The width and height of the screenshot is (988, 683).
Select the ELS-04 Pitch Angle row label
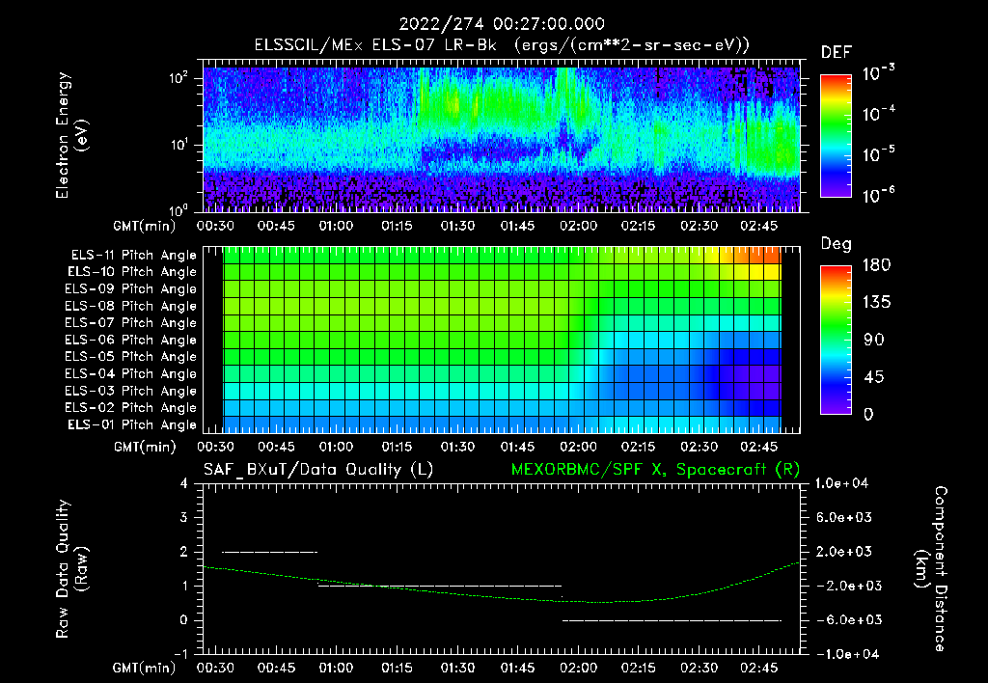pyautogui.click(x=130, y=373)
